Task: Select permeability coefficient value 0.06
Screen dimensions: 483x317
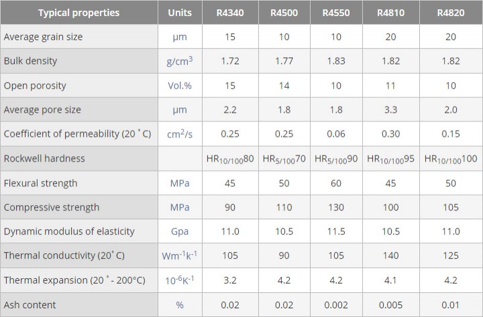Action: 336,134
